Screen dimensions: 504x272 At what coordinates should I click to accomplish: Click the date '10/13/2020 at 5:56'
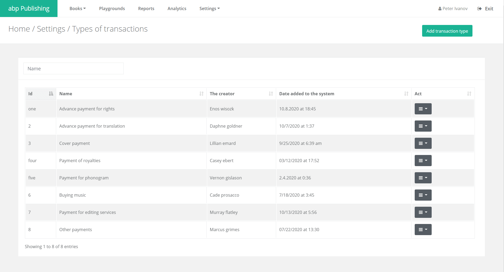click(298, 212)
